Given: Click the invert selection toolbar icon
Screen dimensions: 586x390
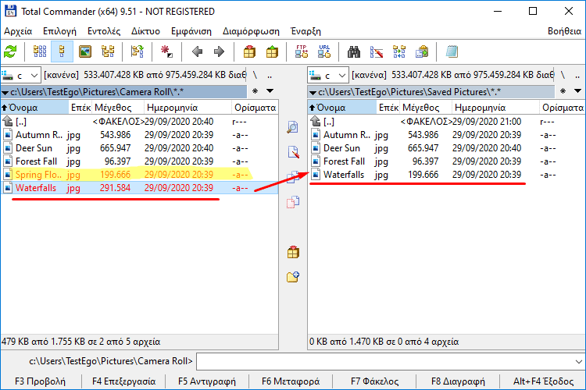Looking at the screenshot, I should coord(166,51).
